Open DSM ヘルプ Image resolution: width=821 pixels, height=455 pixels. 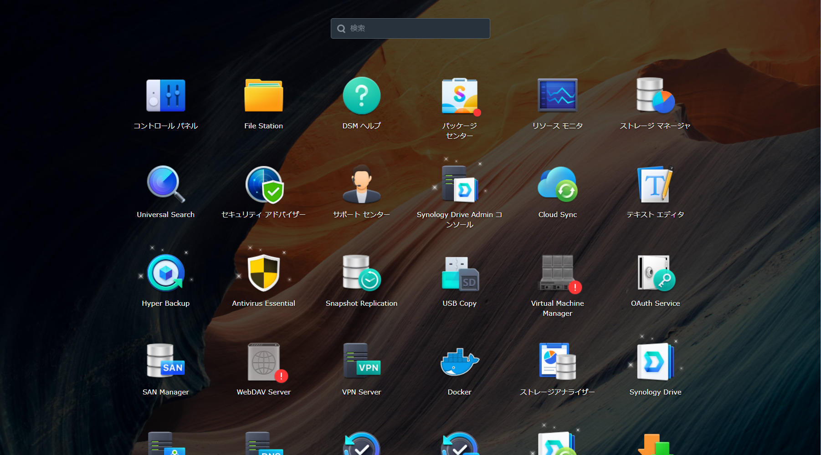click(x=362, y=96)
